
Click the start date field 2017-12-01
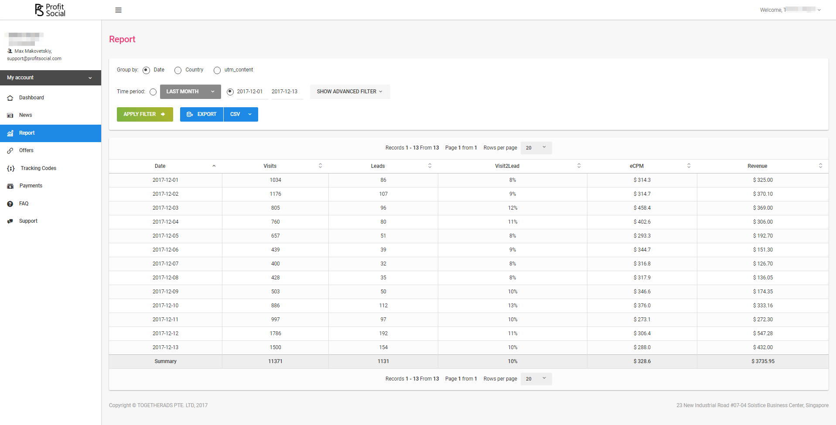click(250, 92)
